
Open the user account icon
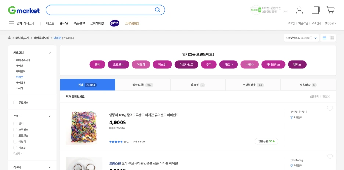click(299, 10)
